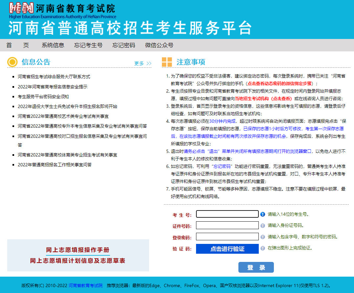
Task: Open 忘记考生号 from the top menu
Action: tap(88, 45)
